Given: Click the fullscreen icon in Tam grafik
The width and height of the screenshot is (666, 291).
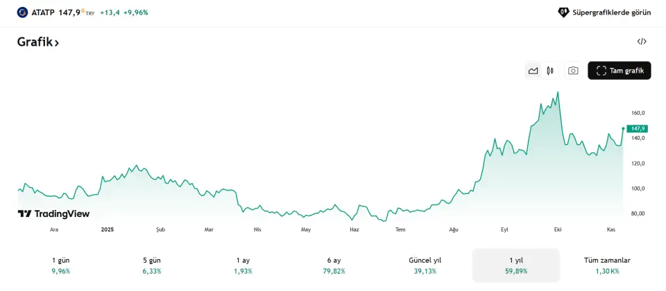Looking at the screenshot, I should [x=600, y=71].
